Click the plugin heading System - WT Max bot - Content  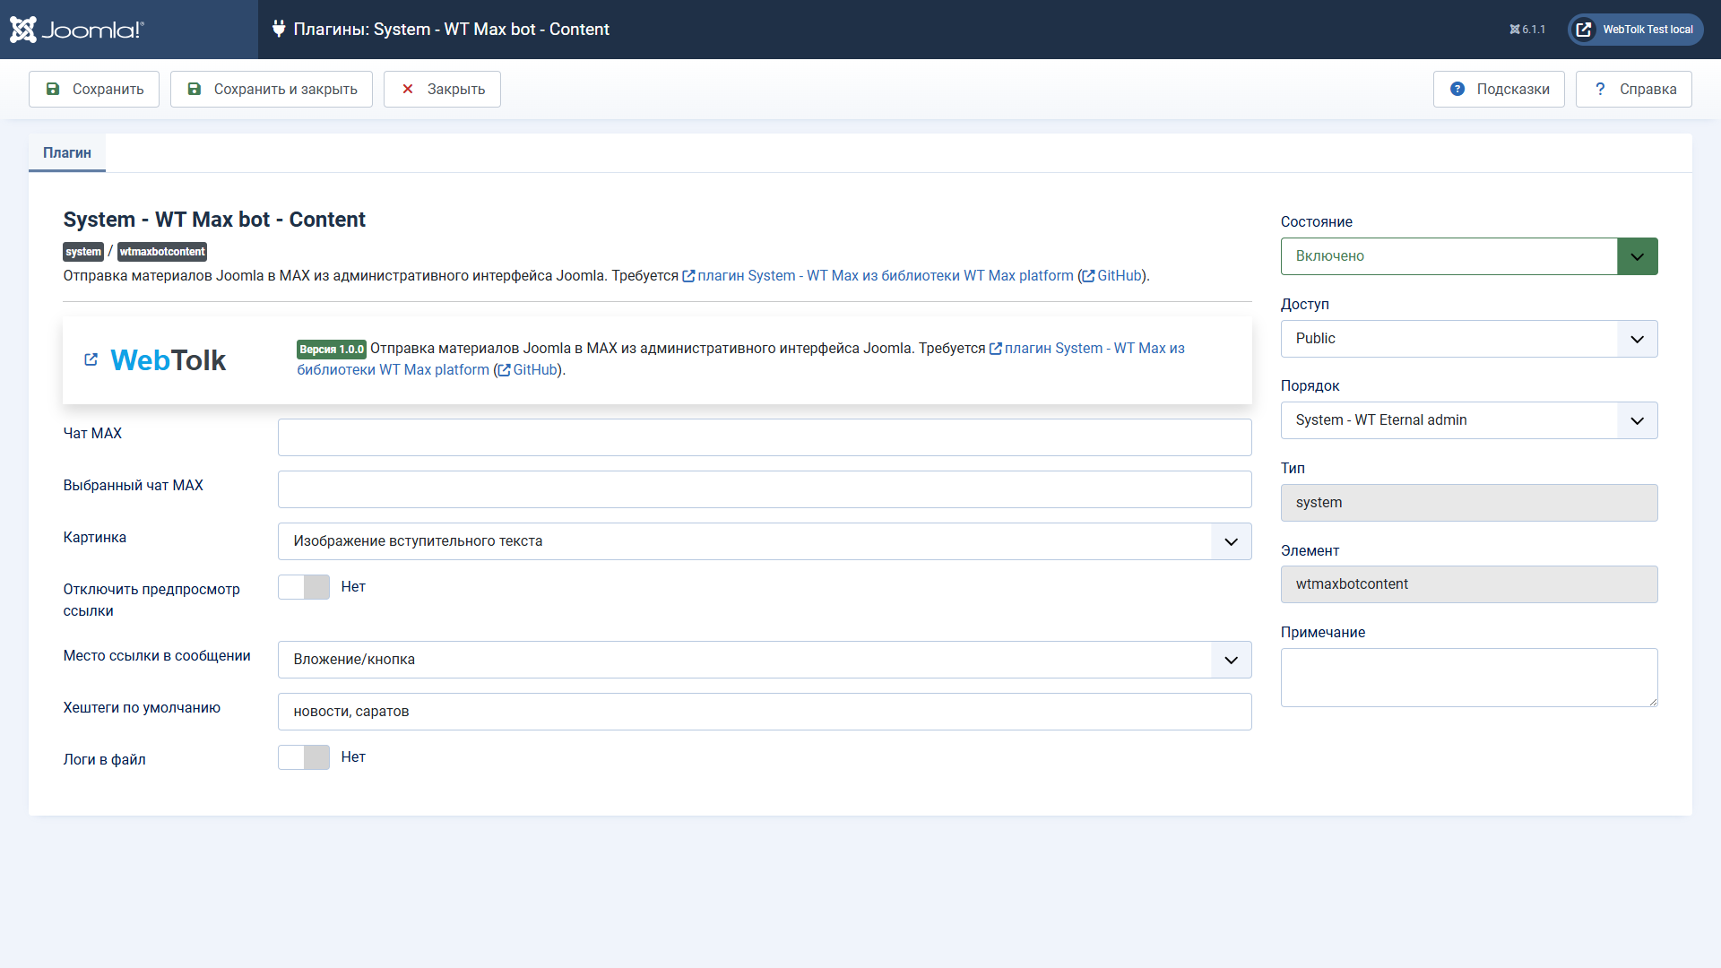click(214, 220)
